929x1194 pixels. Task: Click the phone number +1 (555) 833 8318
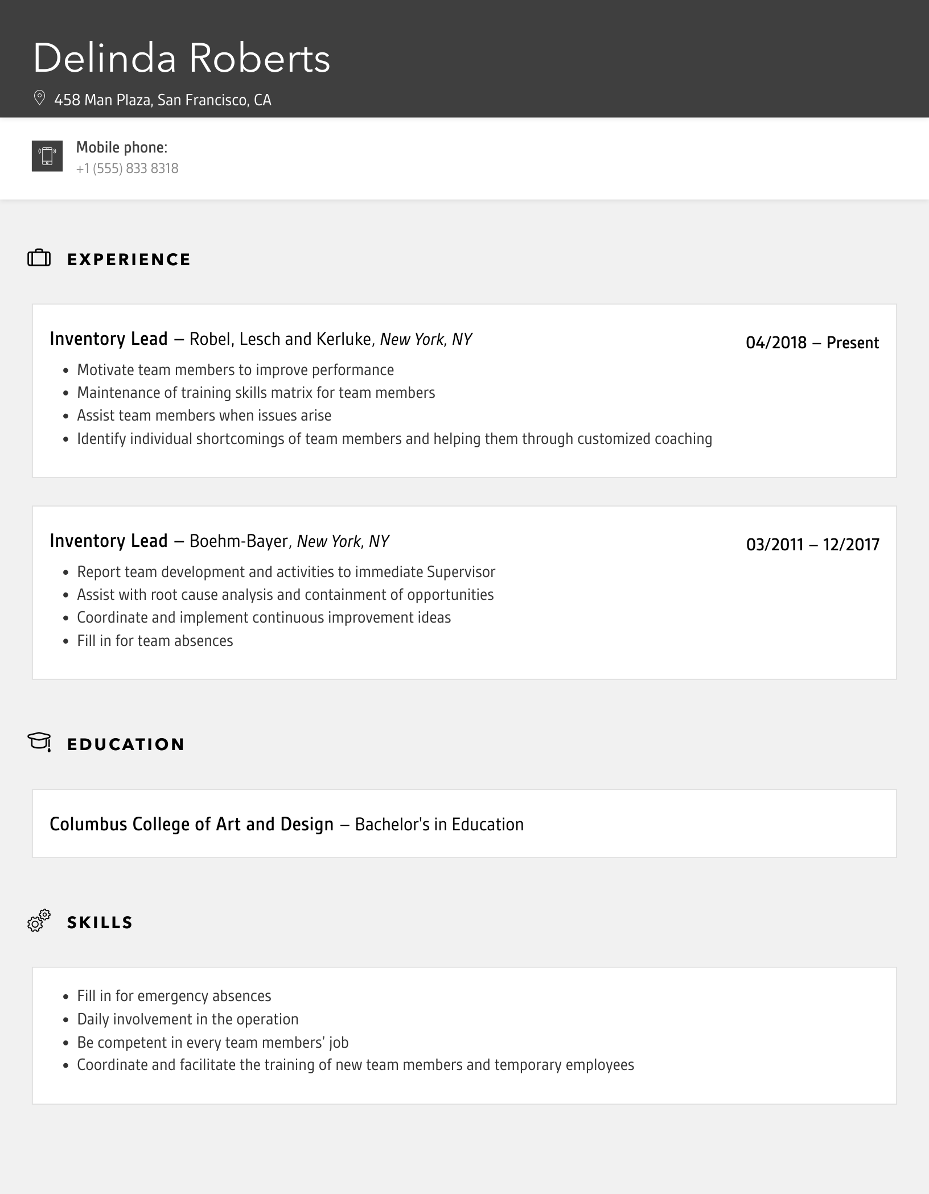tap(128, 168)
